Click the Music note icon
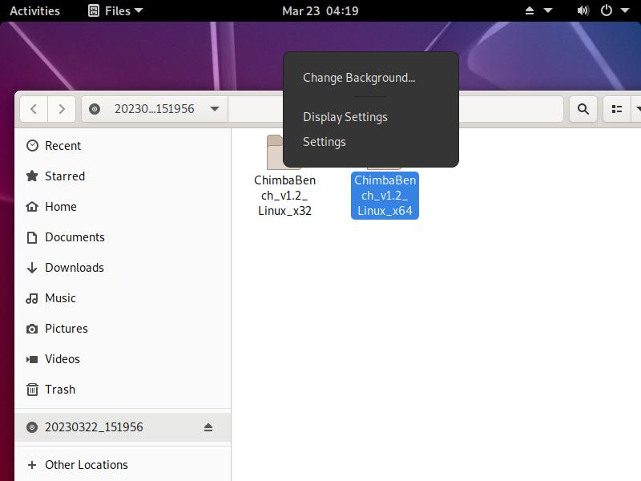This screenshot has width=641, height=481. [x=32, y=298]
